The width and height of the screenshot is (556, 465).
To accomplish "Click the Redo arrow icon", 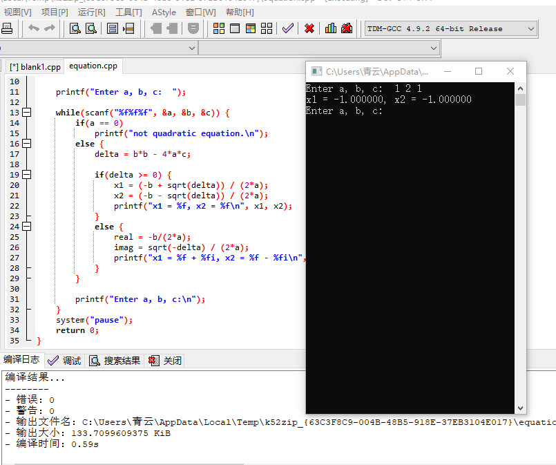I will click(x=50, y=28).
